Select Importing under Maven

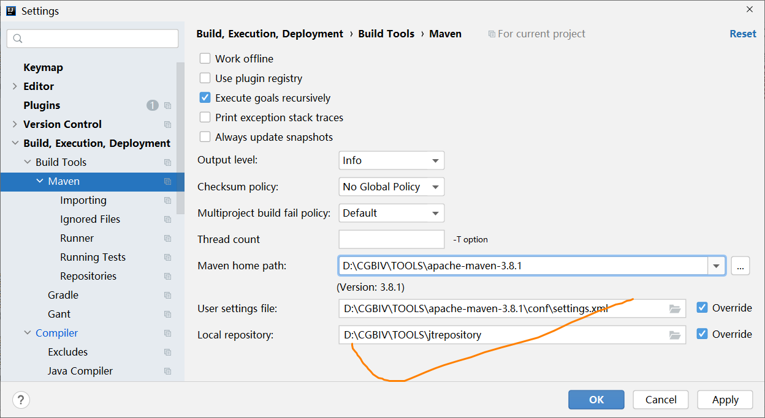(x=83, y=200)
